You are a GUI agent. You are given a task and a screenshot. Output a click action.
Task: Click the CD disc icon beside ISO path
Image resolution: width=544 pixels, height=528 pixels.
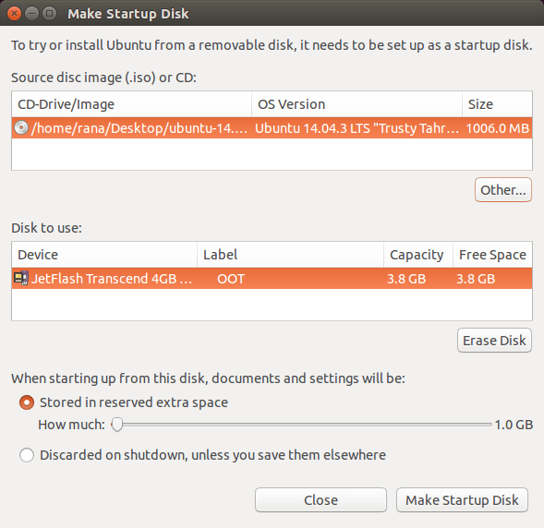[x=21, y=128]
